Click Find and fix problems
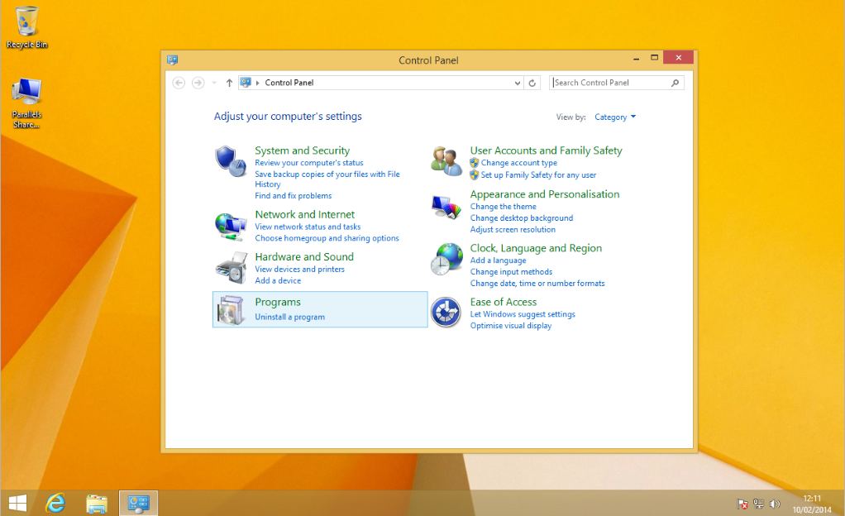The image size is (845, 516). 294,196
